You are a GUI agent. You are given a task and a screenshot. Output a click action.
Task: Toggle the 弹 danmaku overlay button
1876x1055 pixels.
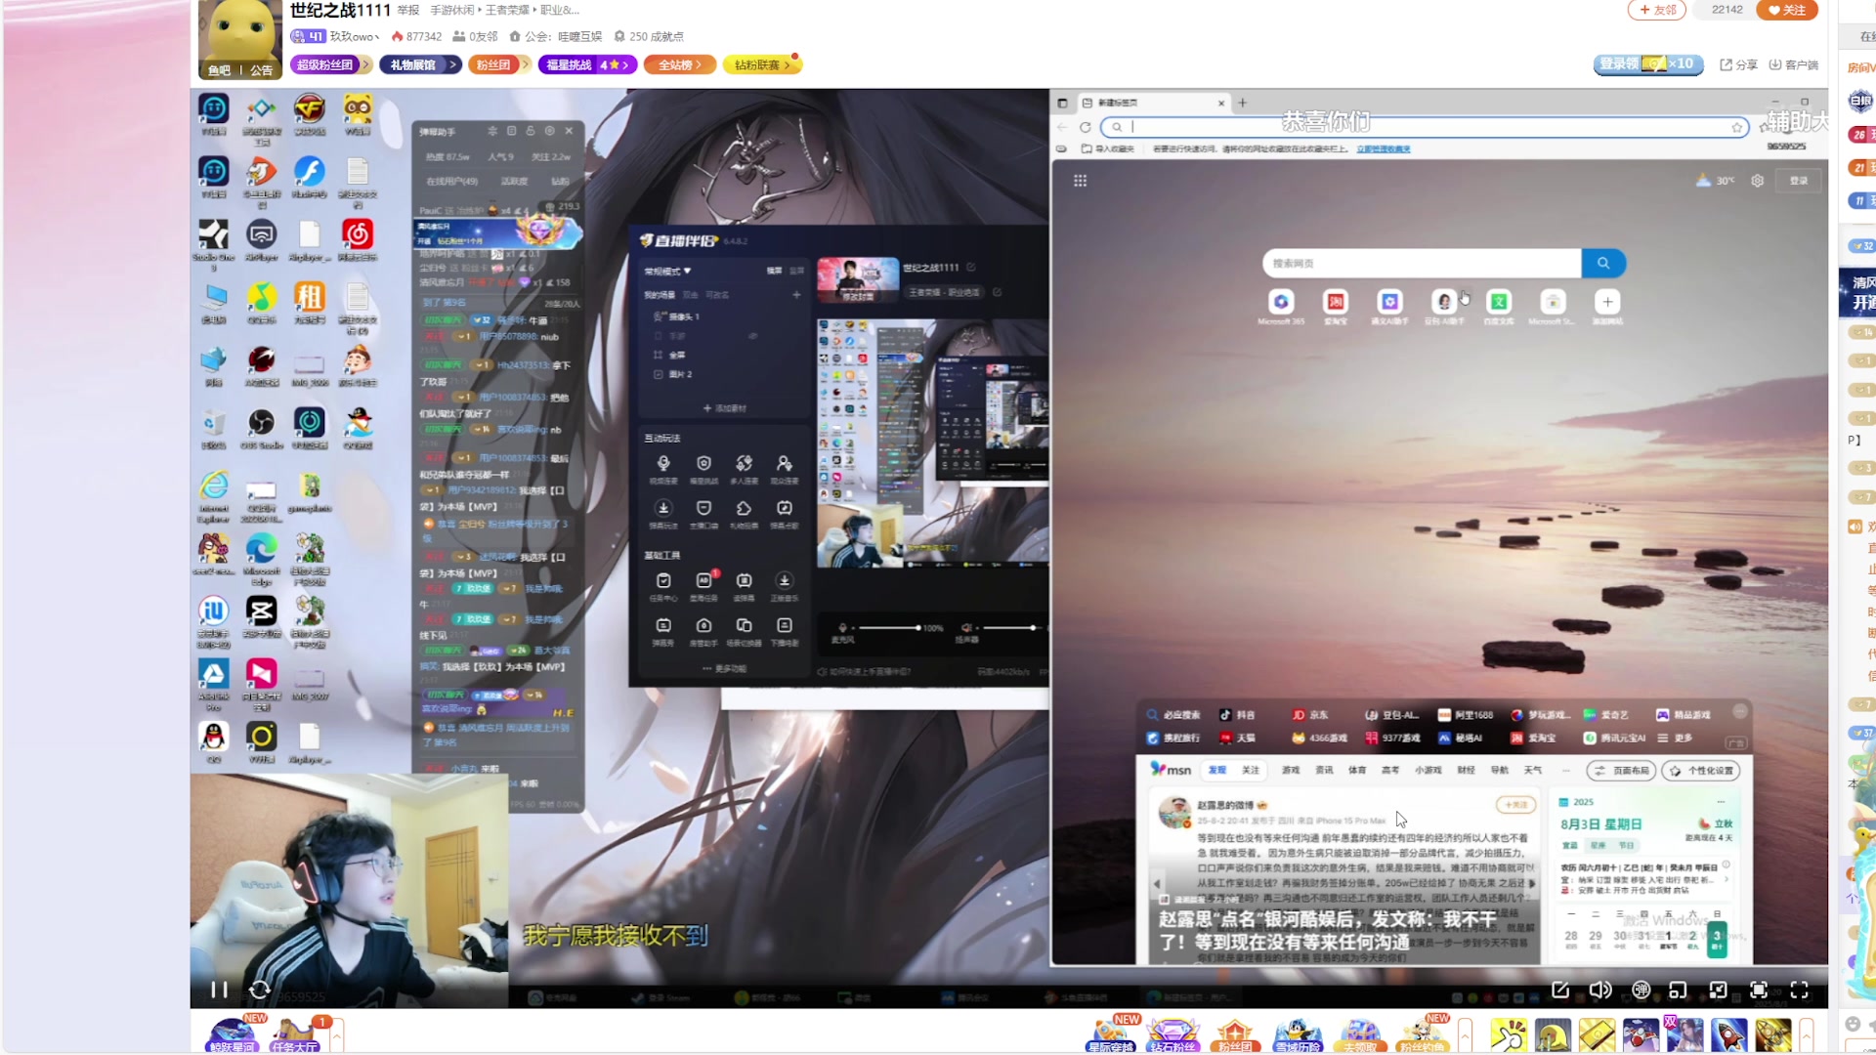click(1641, 990)
